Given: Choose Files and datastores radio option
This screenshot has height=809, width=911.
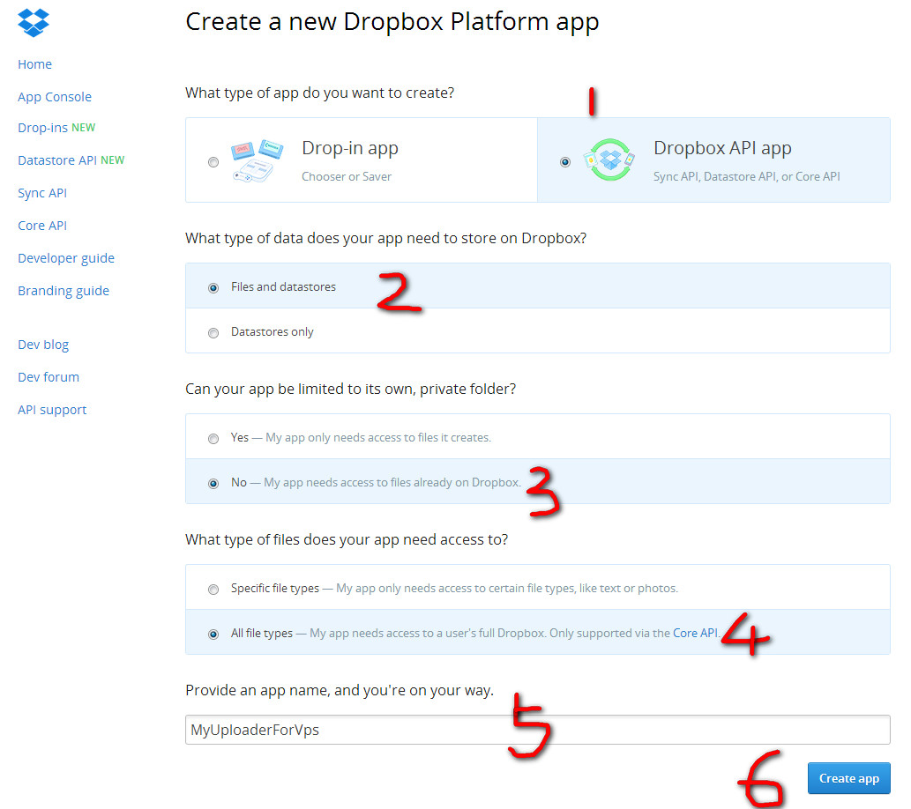Looking at the screenshot, I should click(x=213, y=288).
